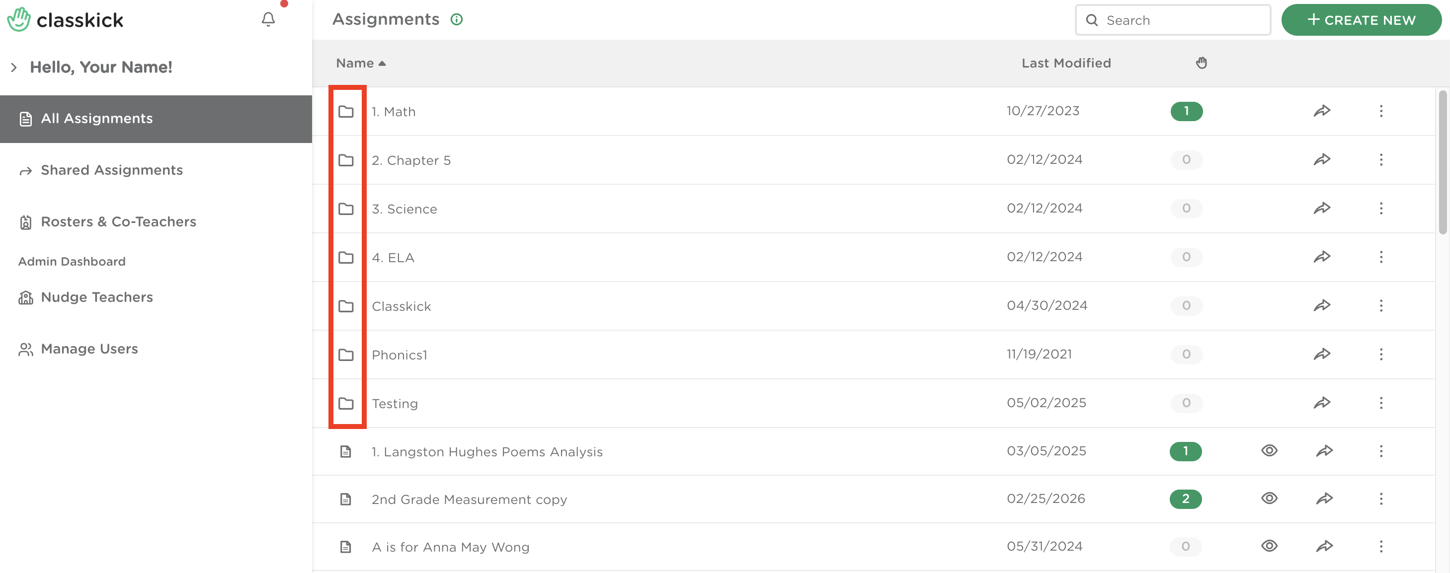
Task: Open Nudge Teachers
Action: (x=96, y=297)
